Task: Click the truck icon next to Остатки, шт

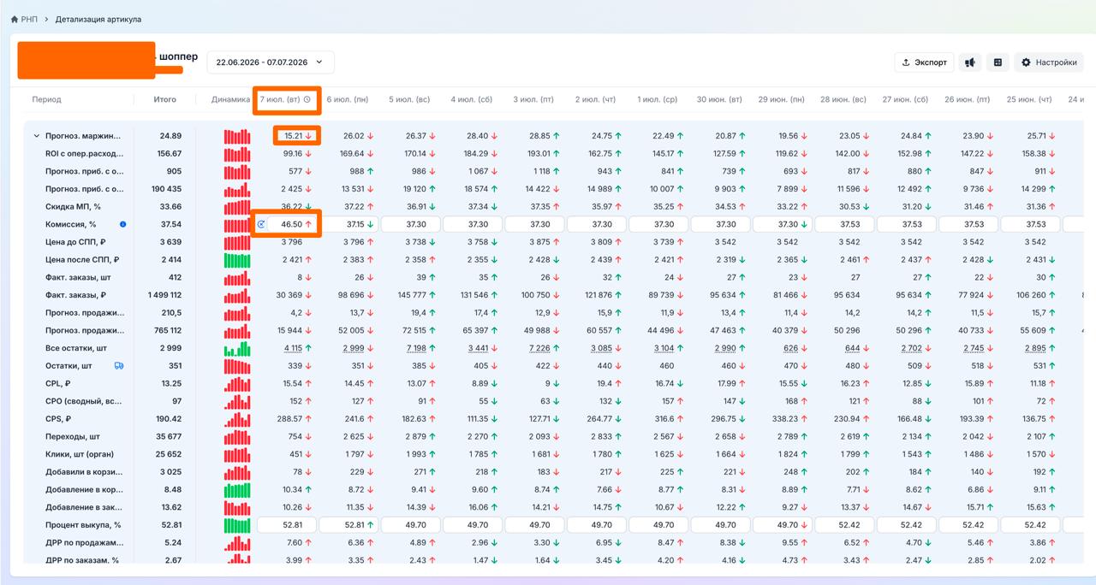Action: coord(119,365)
